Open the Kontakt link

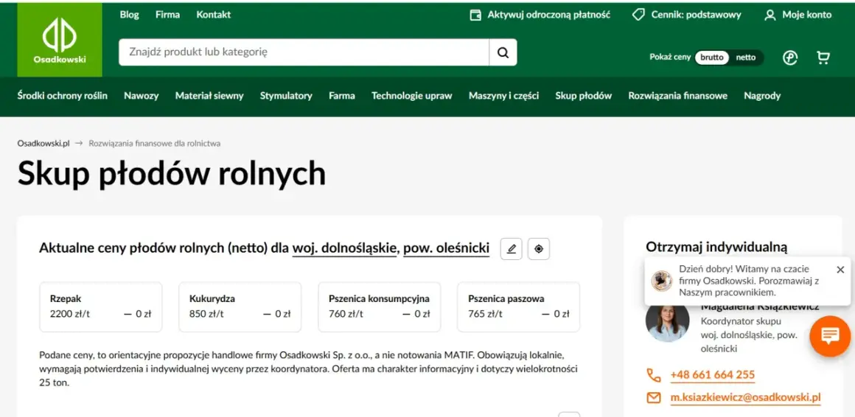pyautogui.click(x=213, y=15)
